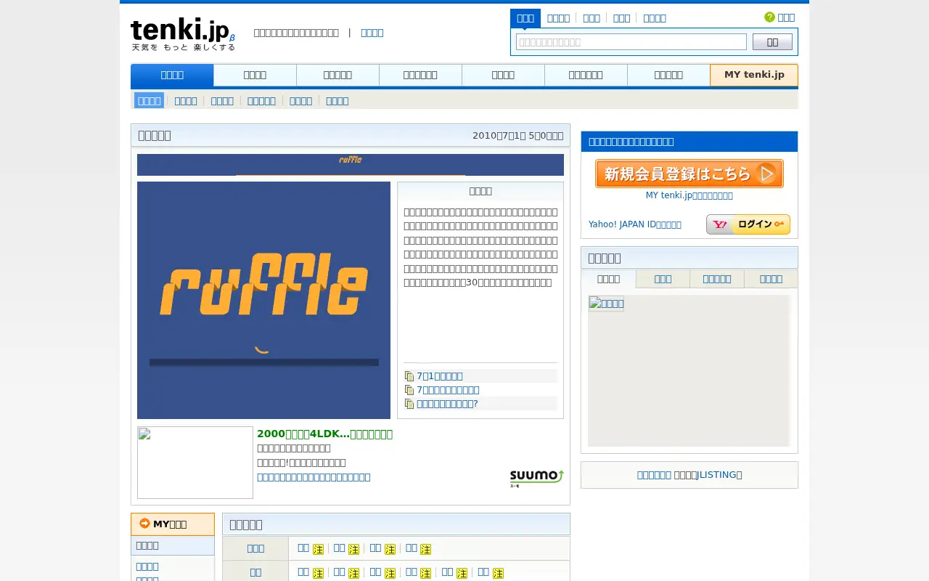Click the first yellow 注 warning badge in top row
The width and height of the screenshot is (929, 581).
(318, 549)
